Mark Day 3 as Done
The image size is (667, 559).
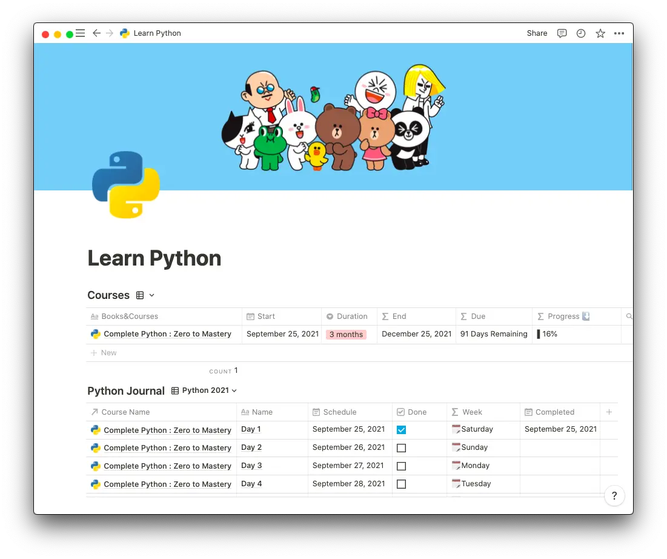click(401, 466)
